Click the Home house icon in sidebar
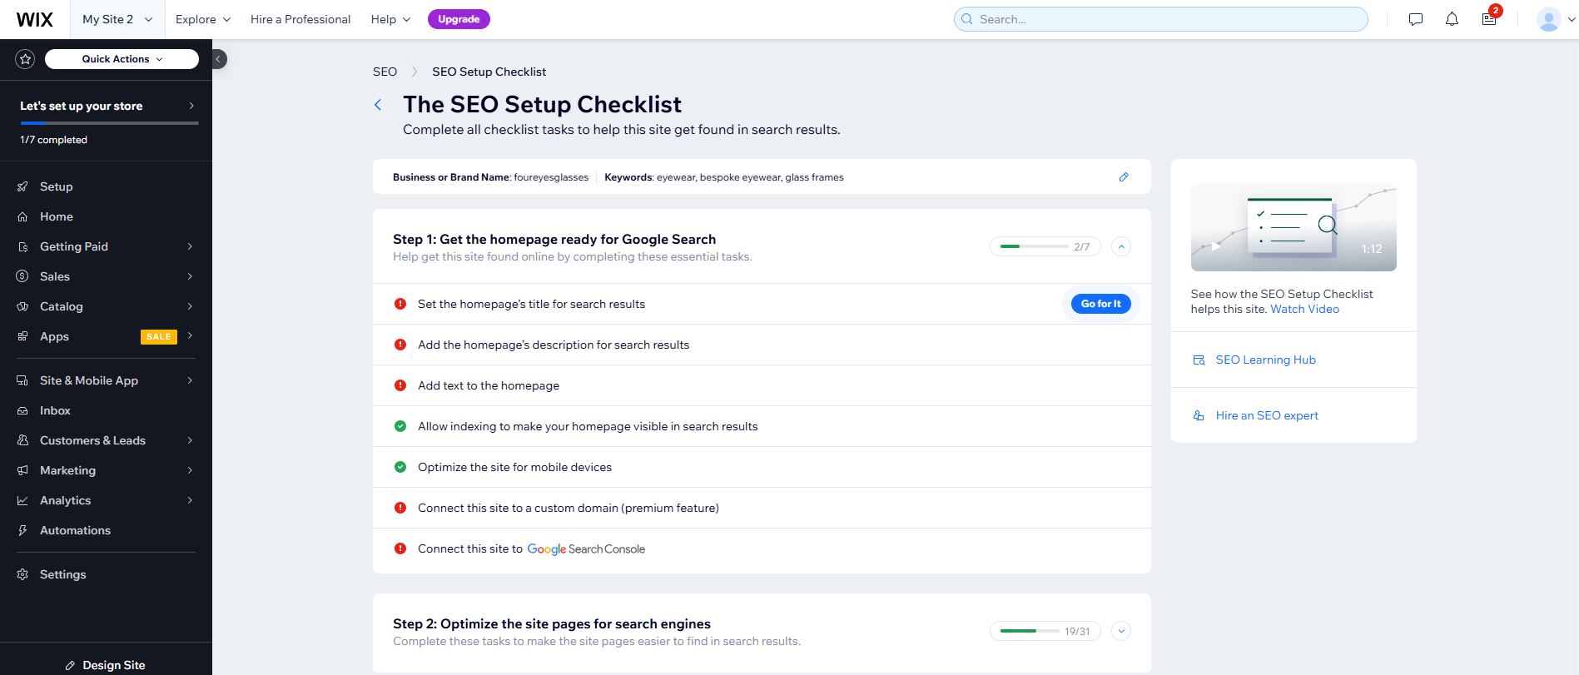Viewport: 1579px width, 675px height. coord(22,216)
